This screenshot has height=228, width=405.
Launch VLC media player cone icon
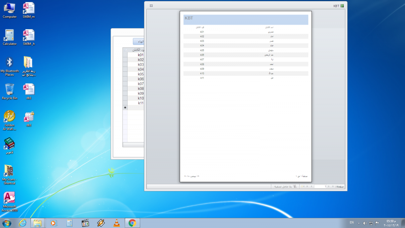click(117, 223)
